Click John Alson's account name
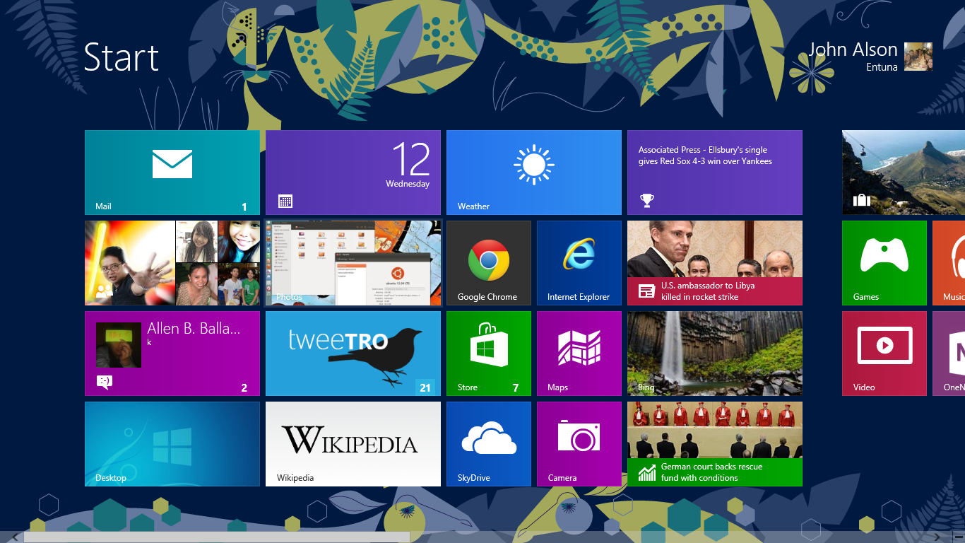This screenshot has width=965, height=543. point(853,49)
